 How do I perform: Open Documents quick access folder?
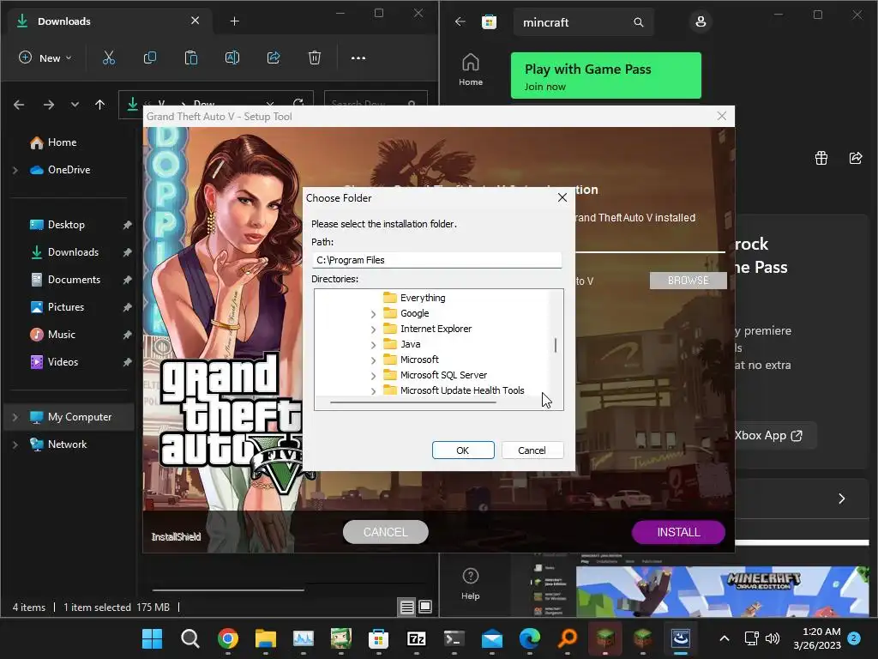coord(74,280)
